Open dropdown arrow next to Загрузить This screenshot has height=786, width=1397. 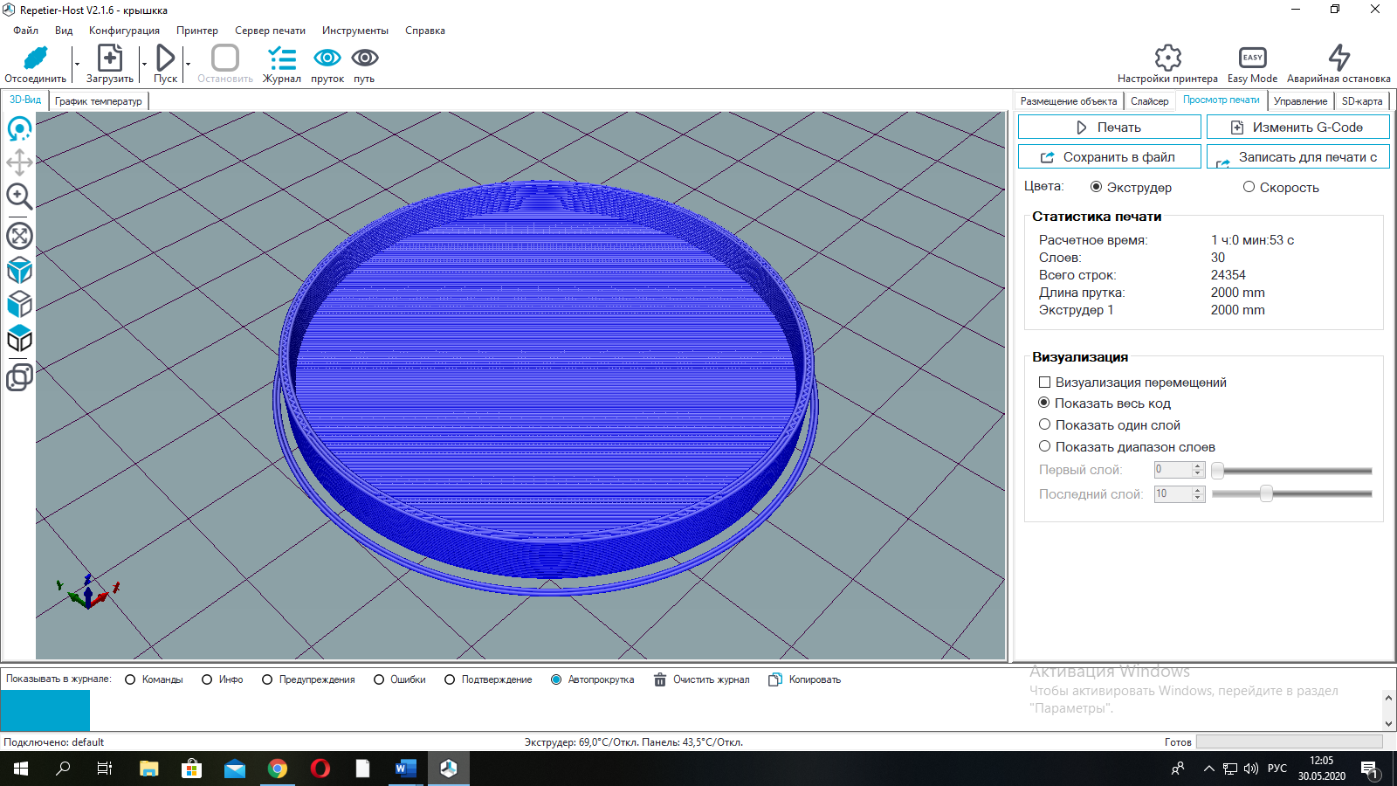144,65
